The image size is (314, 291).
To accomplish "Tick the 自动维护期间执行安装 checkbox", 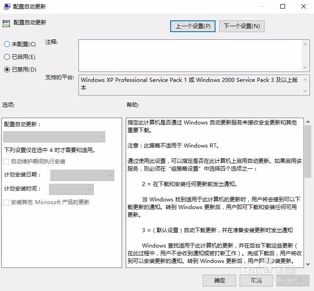I will point(6,162).
